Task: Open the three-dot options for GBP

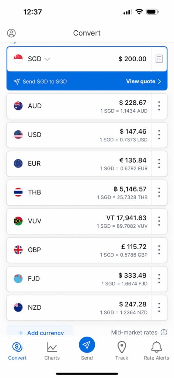Action: pyautogui.click(x=159, y=250)
